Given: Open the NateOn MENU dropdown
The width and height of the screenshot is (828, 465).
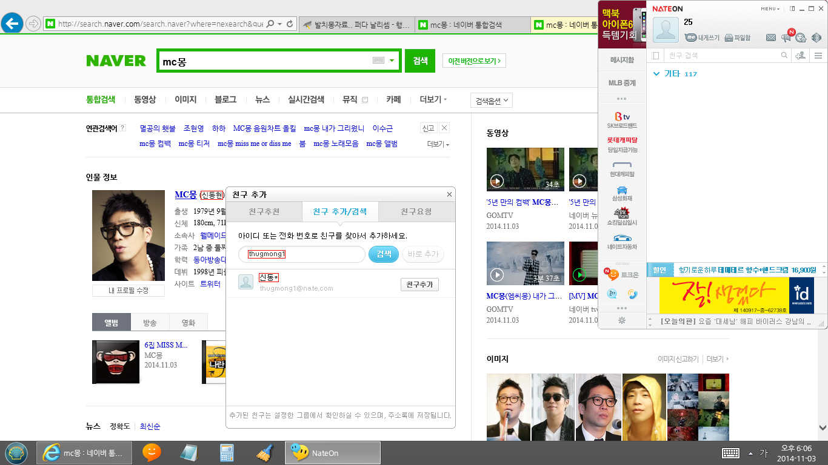Looking at the screenshot, I should pos(770,8).
